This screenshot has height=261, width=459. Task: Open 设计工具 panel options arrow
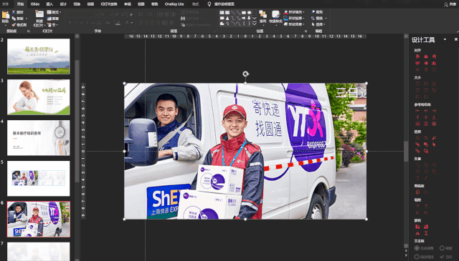445,39
